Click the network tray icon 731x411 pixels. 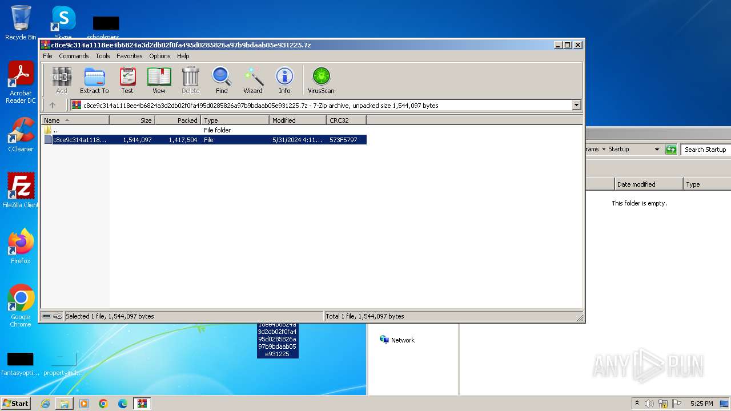tap(663, 404)
